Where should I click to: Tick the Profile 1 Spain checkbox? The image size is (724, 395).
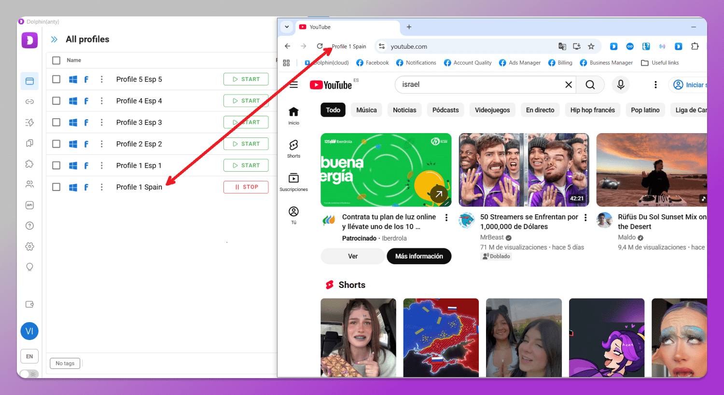[x=56, y=187]
